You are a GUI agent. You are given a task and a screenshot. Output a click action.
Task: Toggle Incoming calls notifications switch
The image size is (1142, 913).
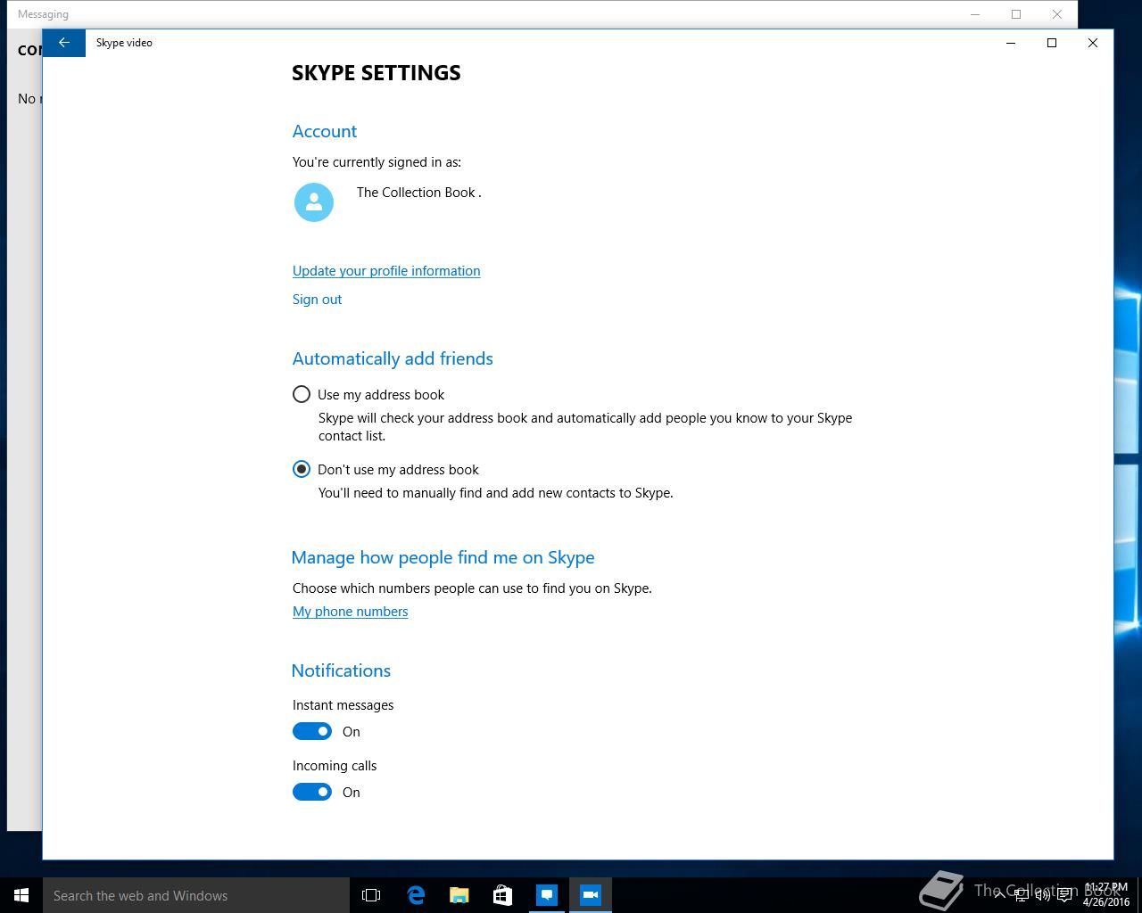312,792
